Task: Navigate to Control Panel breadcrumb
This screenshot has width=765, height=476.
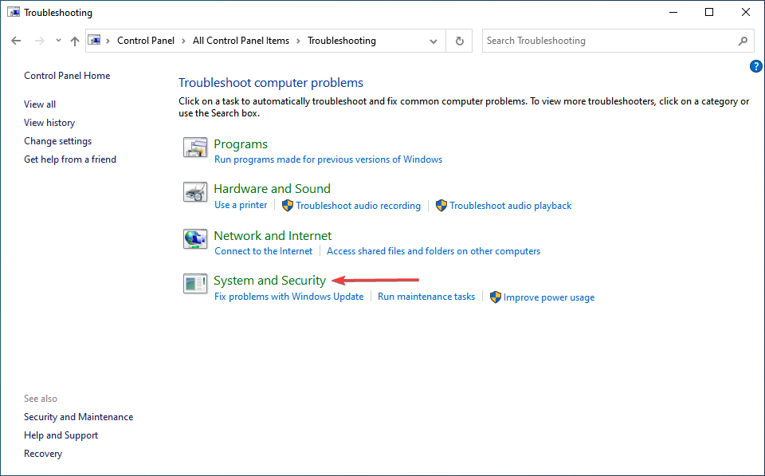Action: 146,41
